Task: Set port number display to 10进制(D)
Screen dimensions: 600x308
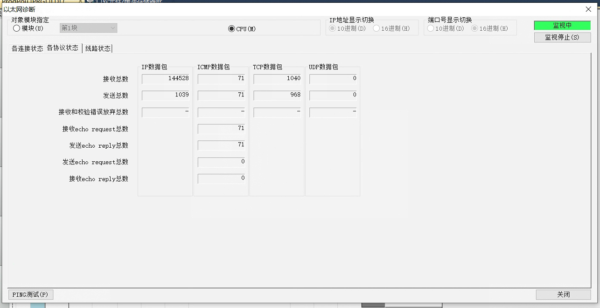Action: click(432, 28)
